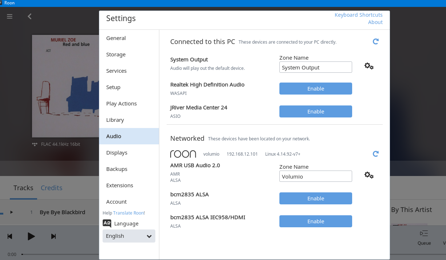
Task: Open the hamburger navigation menu
Action: (x=10, y=16)
